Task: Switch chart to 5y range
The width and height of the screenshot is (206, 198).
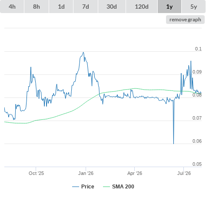Action: click(193, 7)
